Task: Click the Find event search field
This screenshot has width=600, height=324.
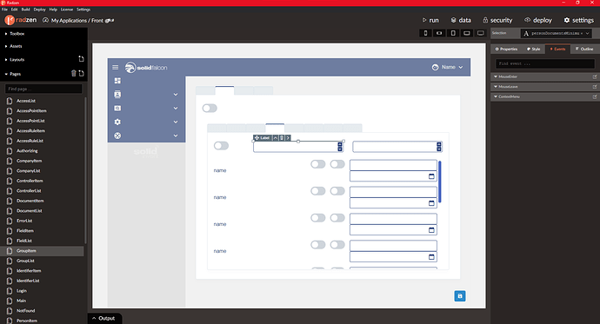Action: pos(545,63)
